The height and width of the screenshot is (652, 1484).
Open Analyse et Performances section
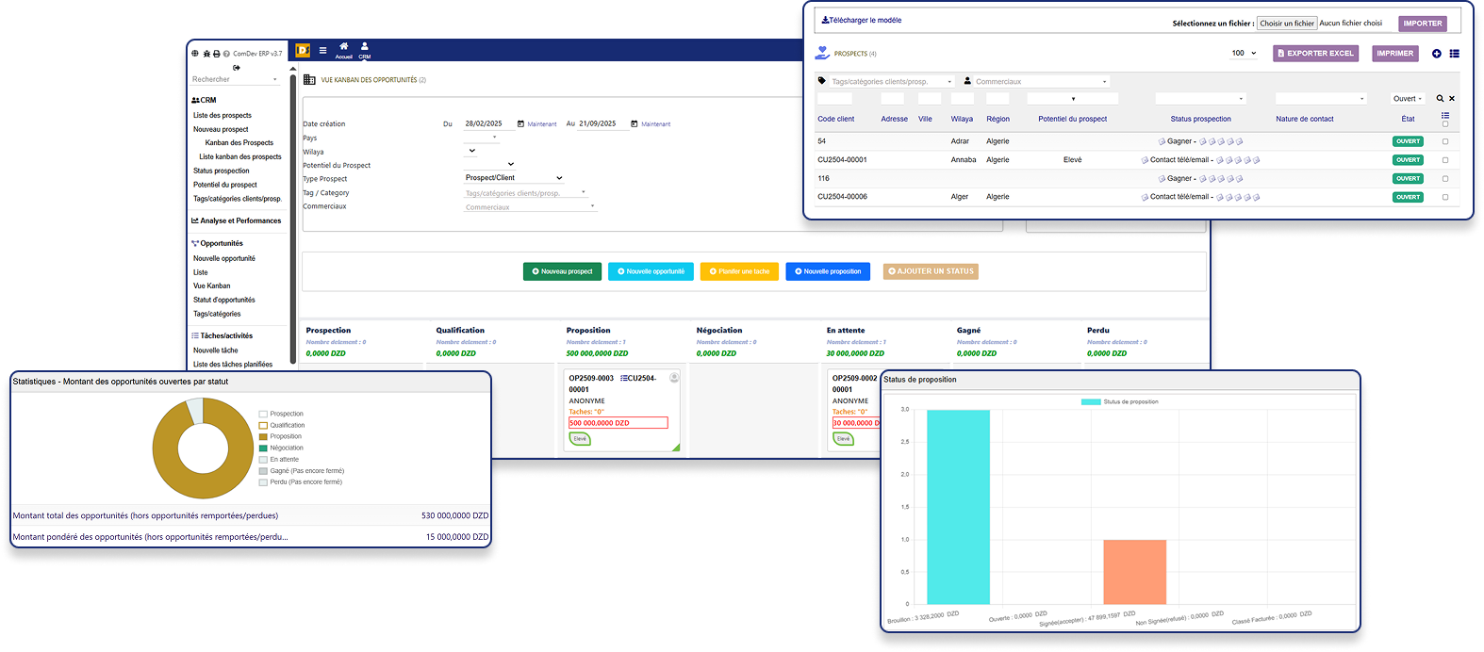(x=237, y=220)
